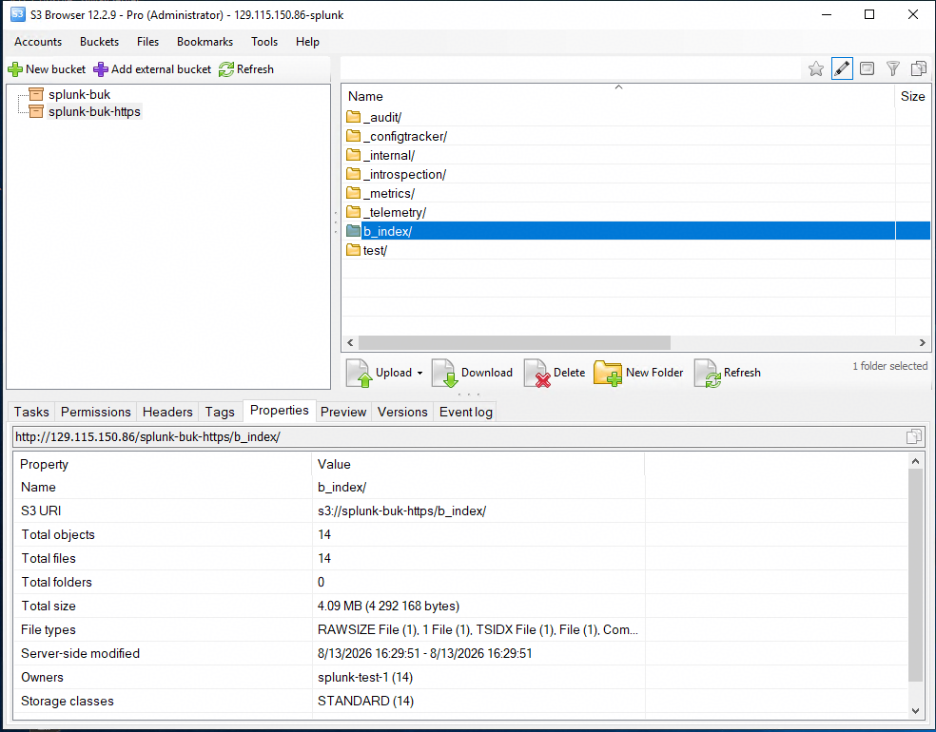Image resolution: width=936 pixels, height=732 pixels.
Task: Open the Bookmarks menu
Action: coord(205,42)
